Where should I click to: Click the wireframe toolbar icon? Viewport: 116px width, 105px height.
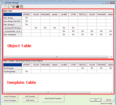pyautogui.click(x=14, y=6)
